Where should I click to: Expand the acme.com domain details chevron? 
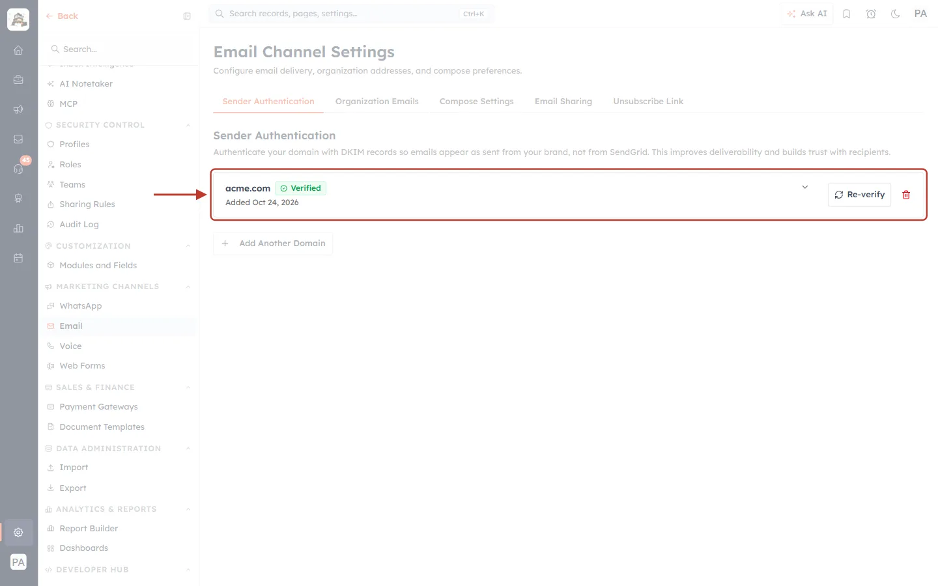[805, 187]
